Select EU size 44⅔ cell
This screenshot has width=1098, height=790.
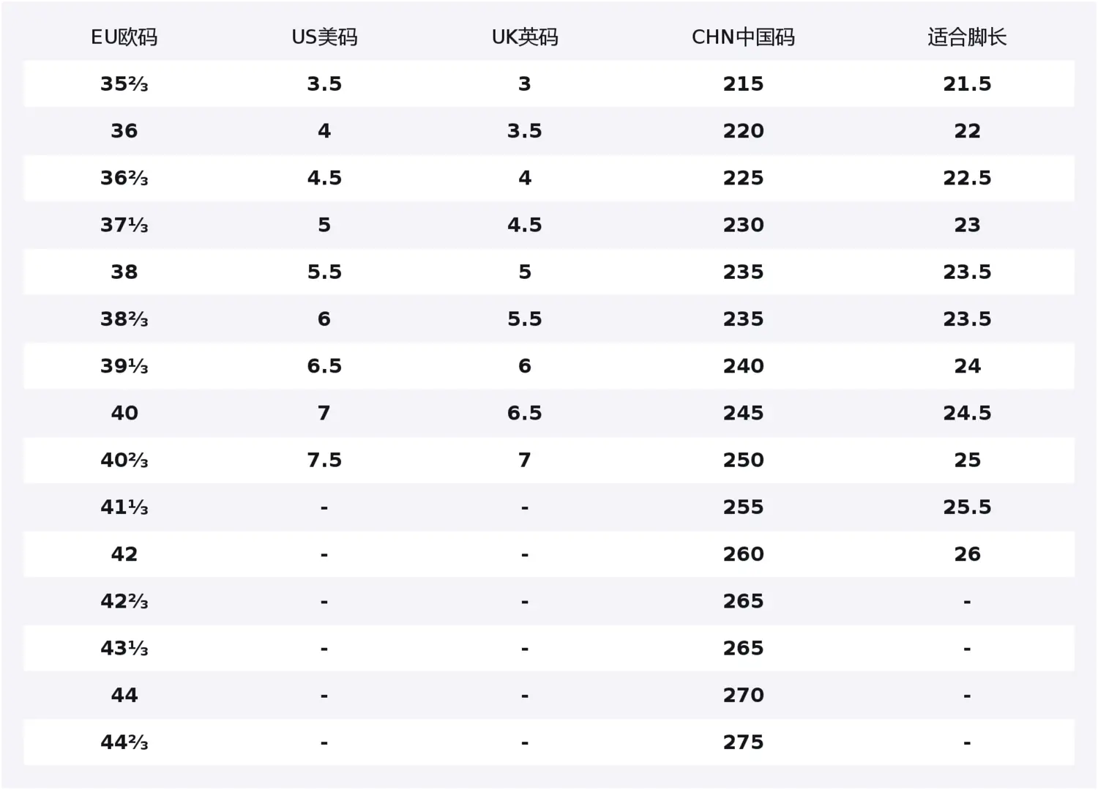point(124,742)
